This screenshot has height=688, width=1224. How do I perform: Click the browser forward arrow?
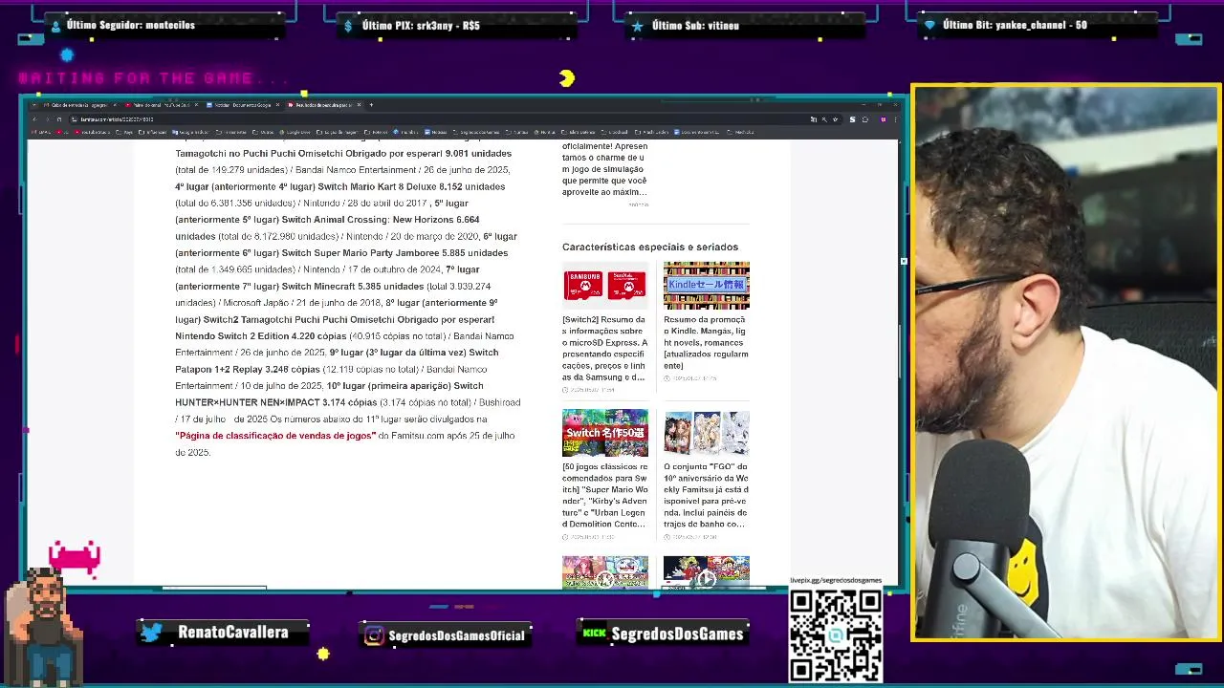coord(47,119)
